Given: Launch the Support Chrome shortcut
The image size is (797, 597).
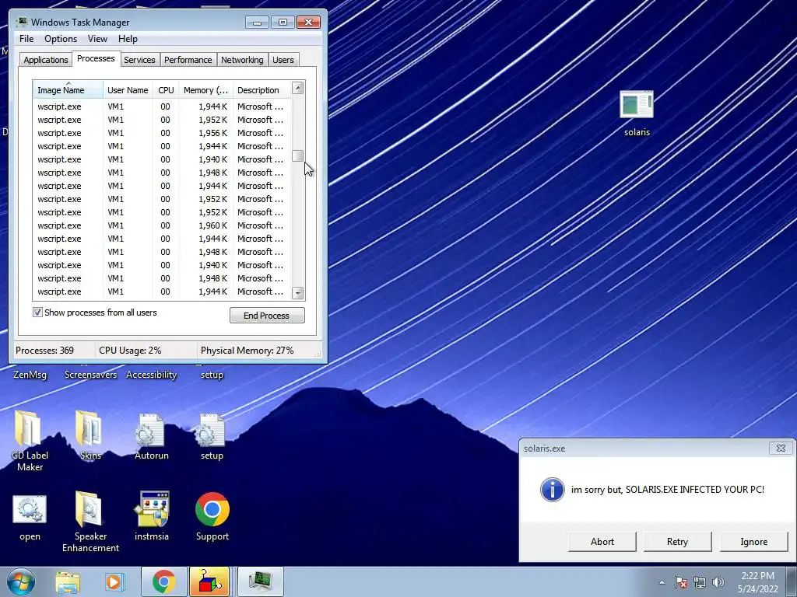Looking at the screenshot, I should pos(212,517).
